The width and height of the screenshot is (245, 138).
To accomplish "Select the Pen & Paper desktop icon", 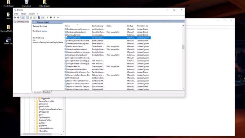I will click(x=8, y=3).
